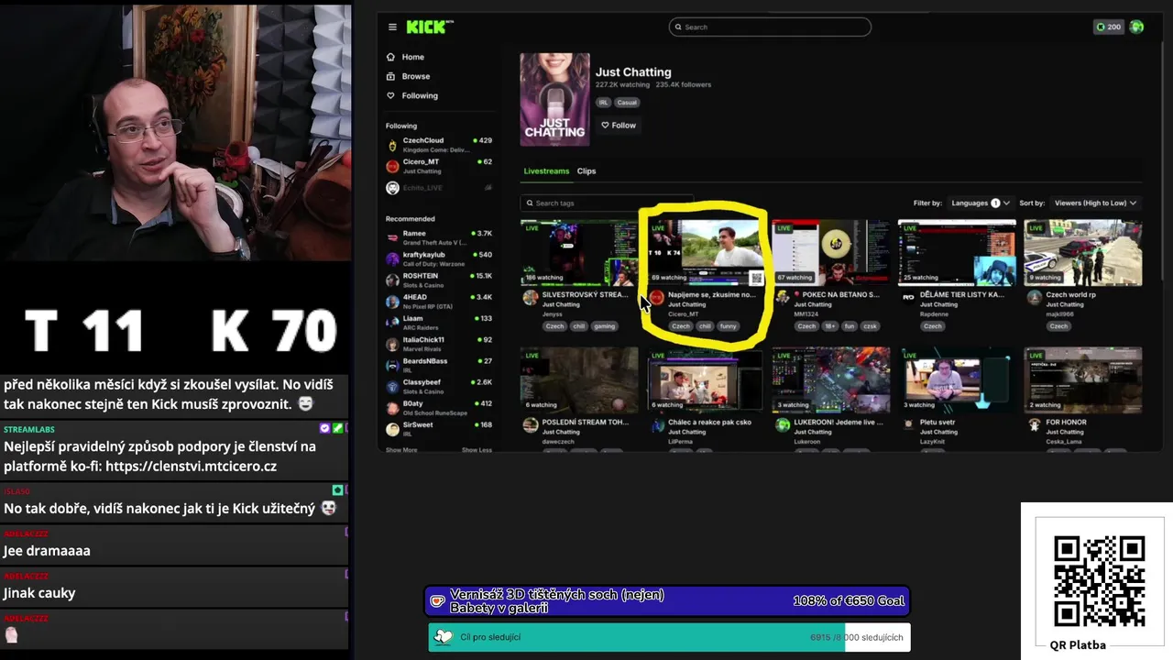
Task: Switch to the Livestreams tab
Action: pos(546,171)
